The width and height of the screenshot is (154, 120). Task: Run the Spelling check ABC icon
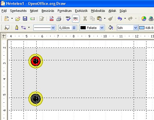pos(68,19)
